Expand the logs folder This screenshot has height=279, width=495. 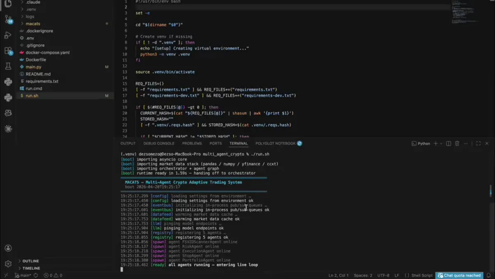click(x=30, y=17)
